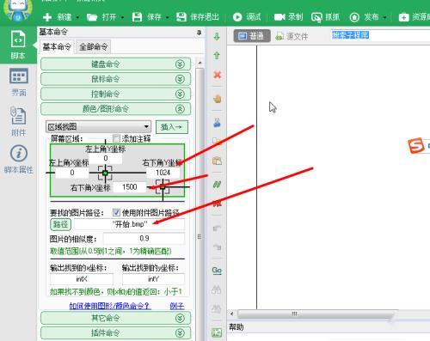Open the 区域找图 command dropdown
The image size is (430, 341).
98,126
